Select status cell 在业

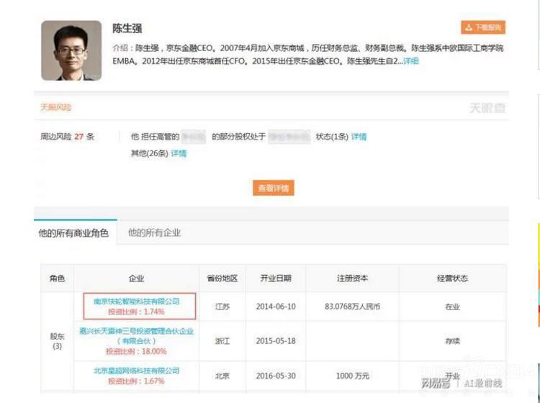click(453, 307)
